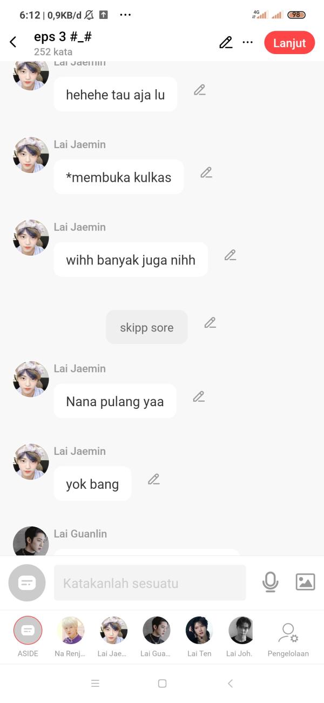Edit the "yok bang" message
The image size is (324, 703).
tap(154, 479)
